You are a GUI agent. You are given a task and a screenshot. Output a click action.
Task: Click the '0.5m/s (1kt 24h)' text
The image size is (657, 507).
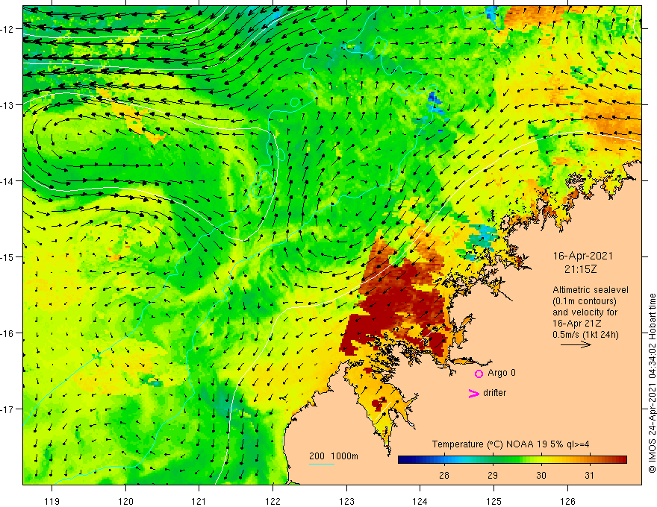point(585,335)
